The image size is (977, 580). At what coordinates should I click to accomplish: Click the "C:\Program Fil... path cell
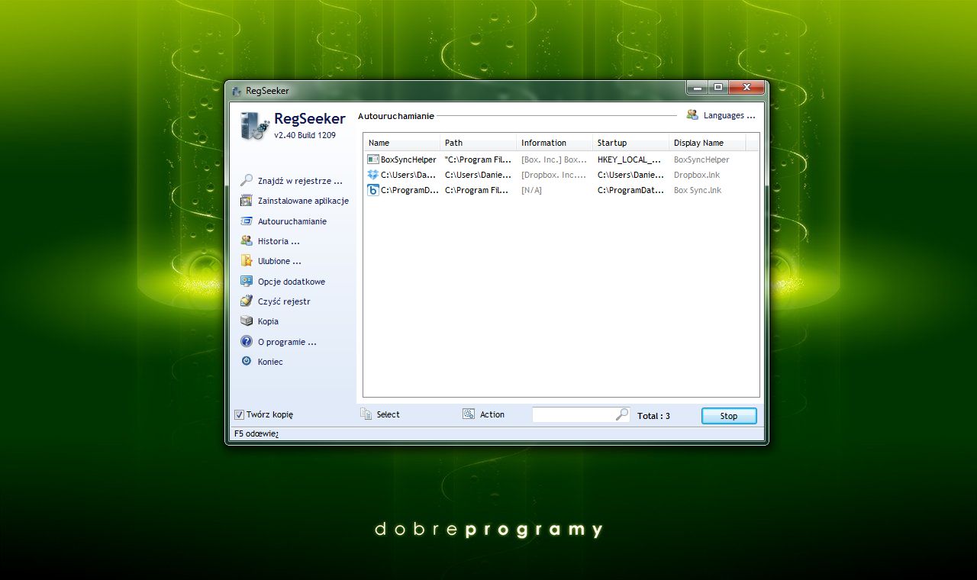[x=478, y=159]
